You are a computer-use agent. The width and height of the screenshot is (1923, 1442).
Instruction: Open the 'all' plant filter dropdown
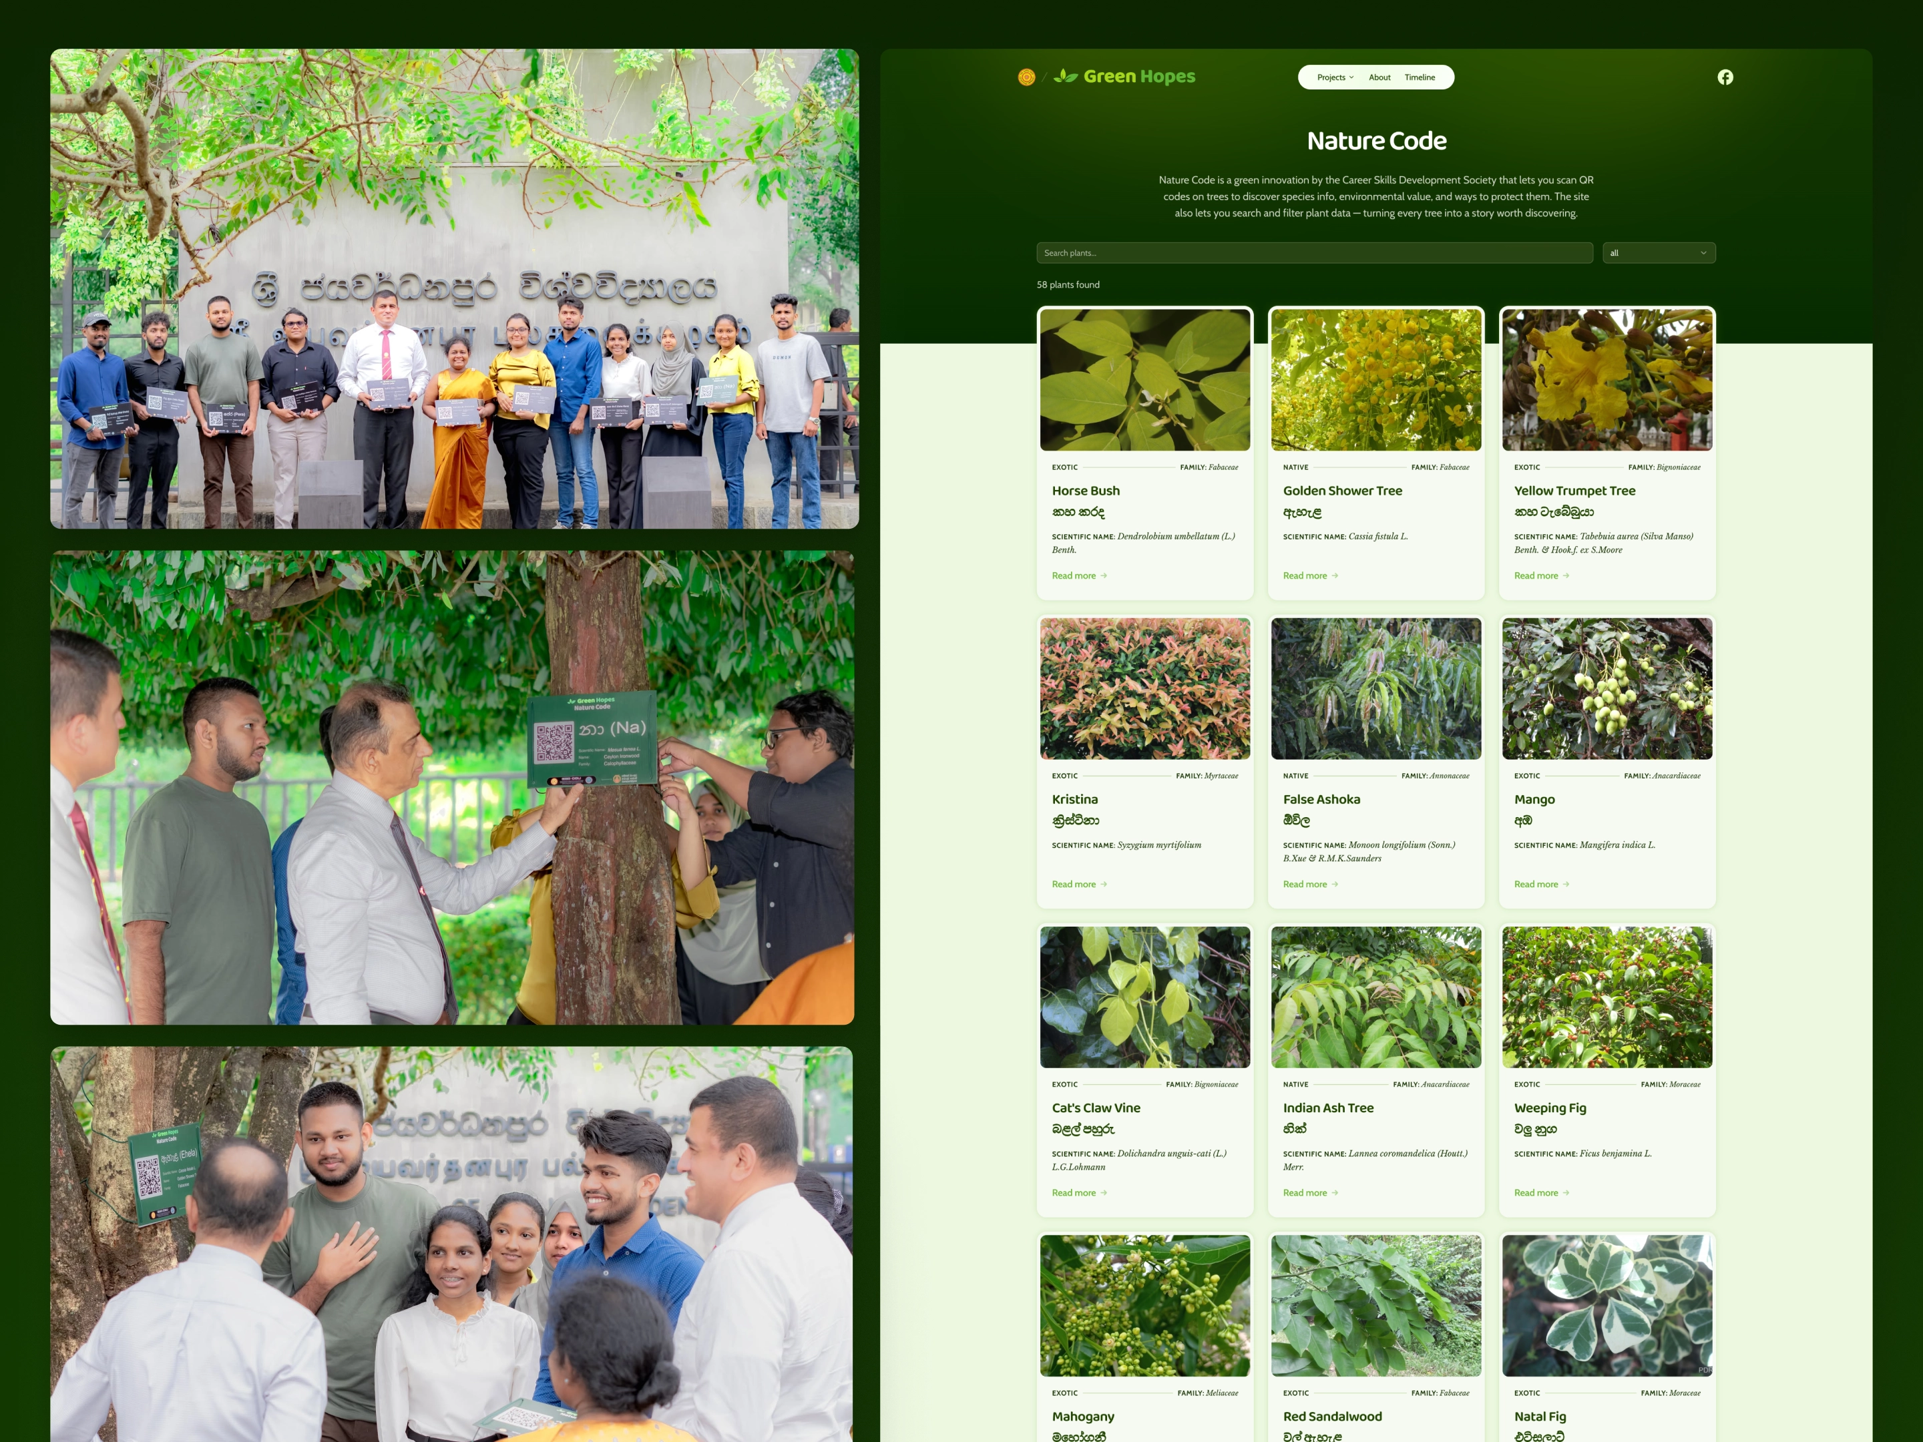tap(1659, 253)
